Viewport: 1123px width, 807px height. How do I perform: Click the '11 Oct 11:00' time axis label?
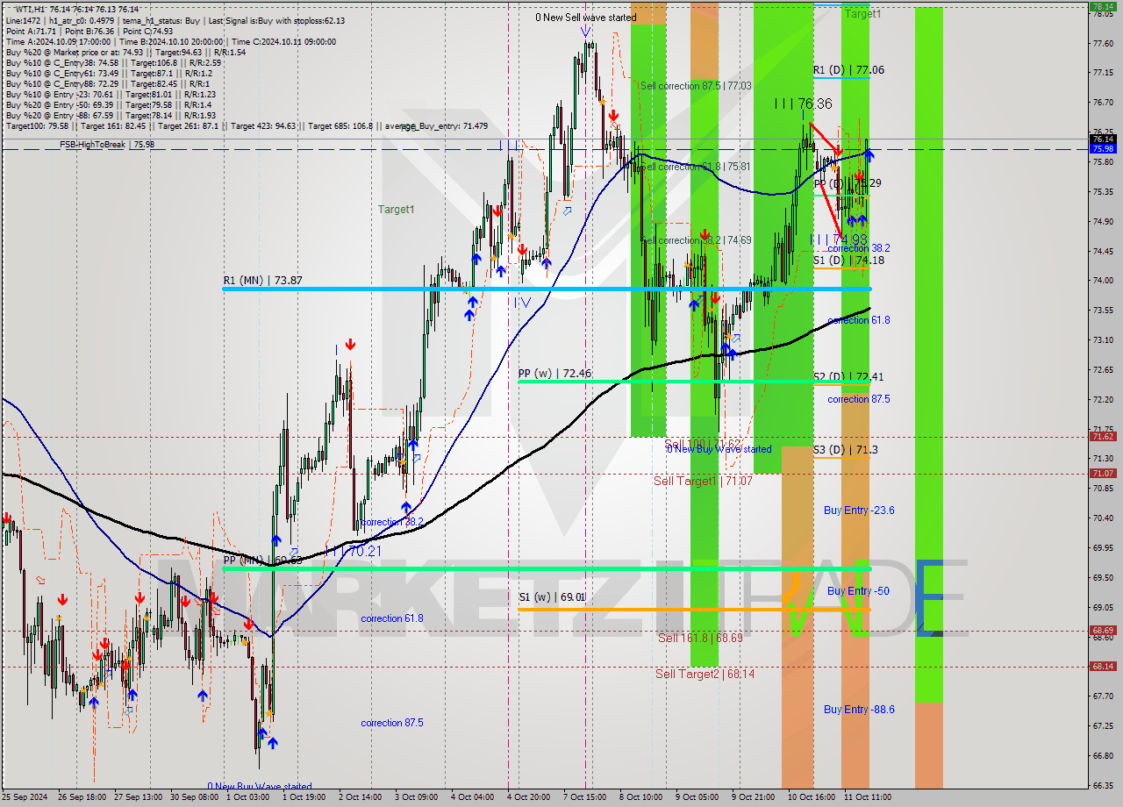pyautogui.click(x=867, y=797)
